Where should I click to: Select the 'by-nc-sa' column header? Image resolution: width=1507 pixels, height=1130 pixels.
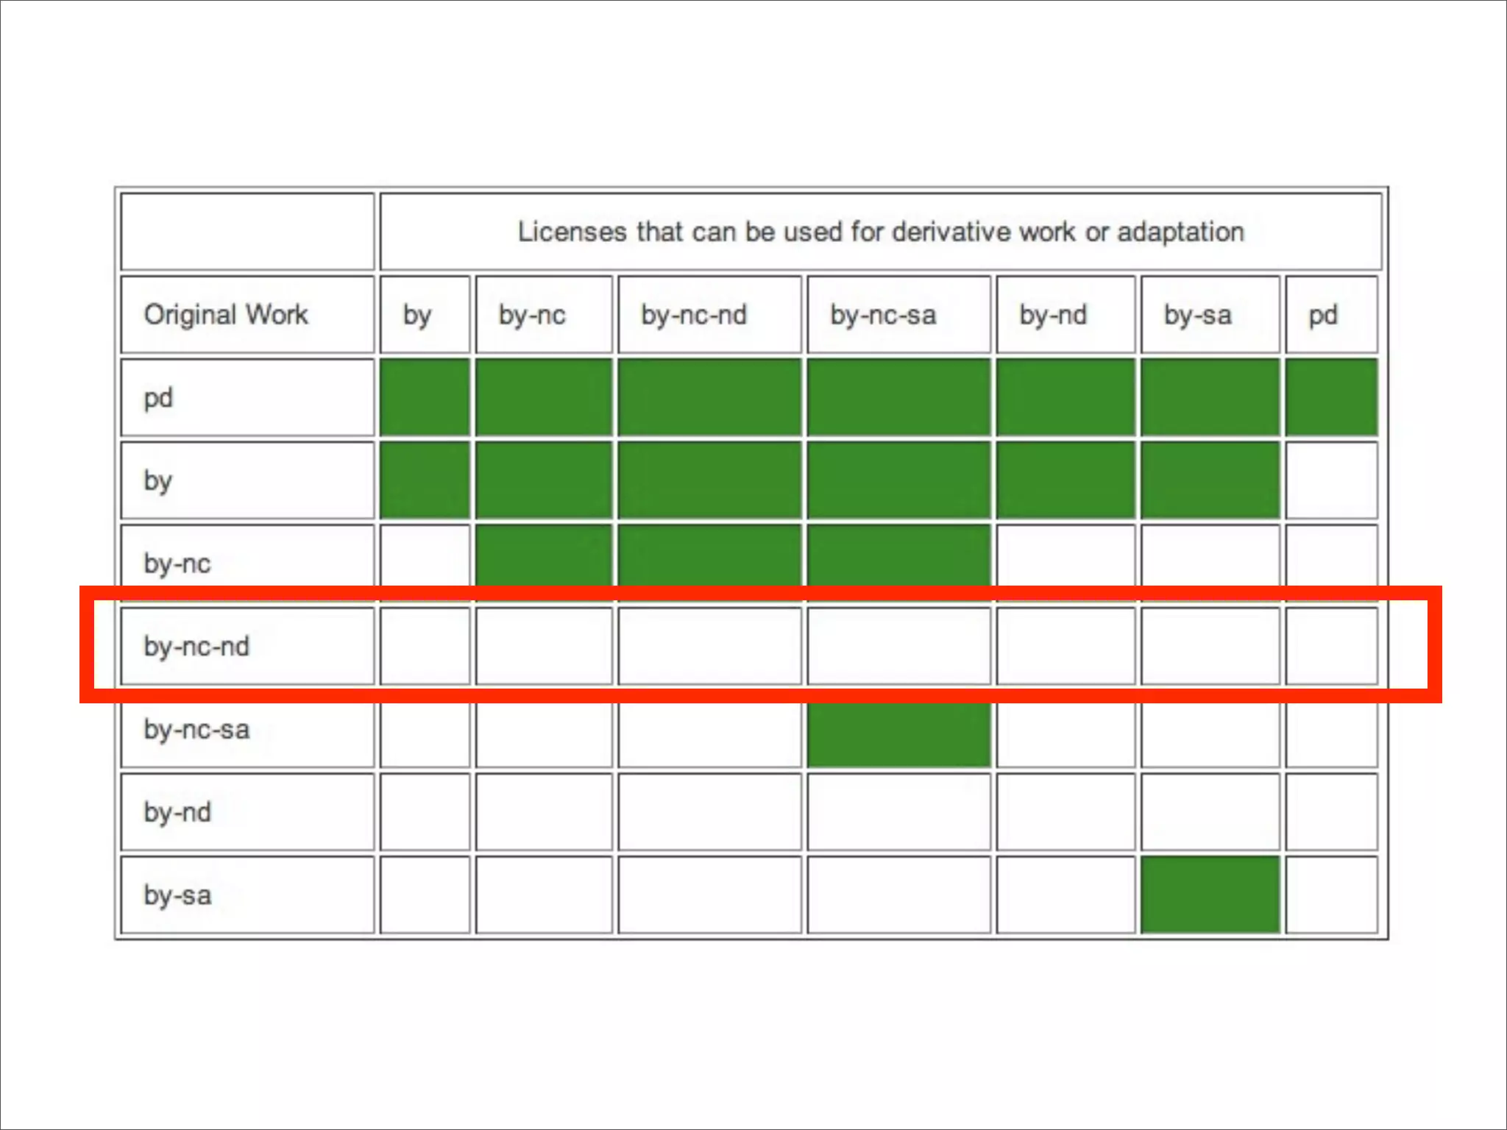883,315
